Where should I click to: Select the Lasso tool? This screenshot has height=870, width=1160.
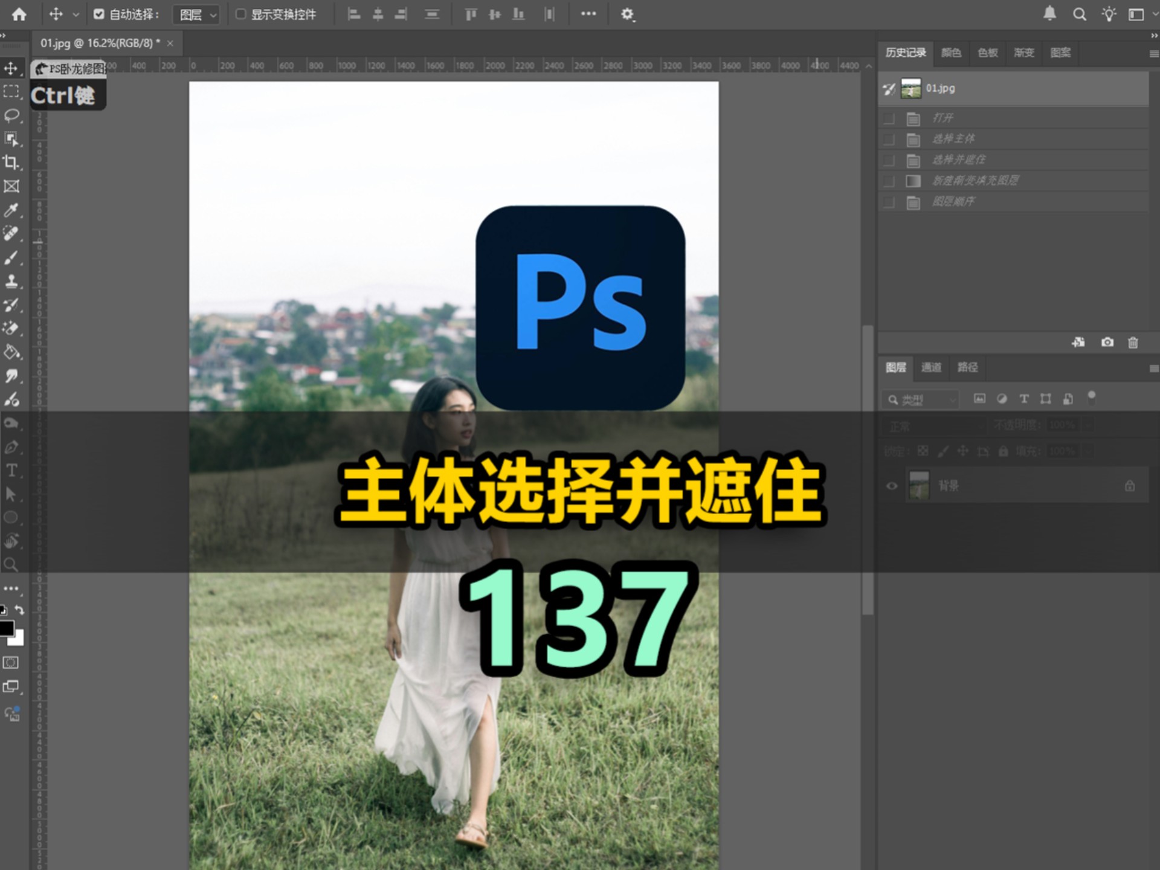coord(11,115)
